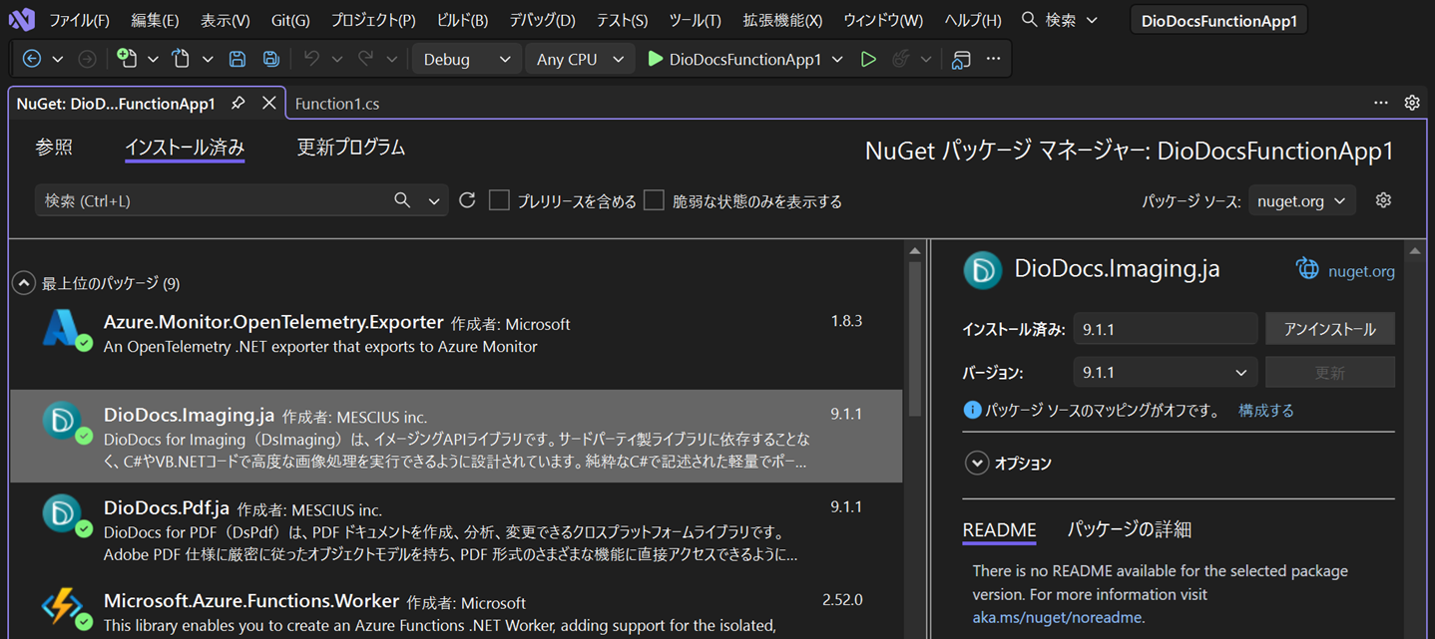Open the ファイル(F) menu
Viewport: 1435px width, 639px height.
[79, 20]
